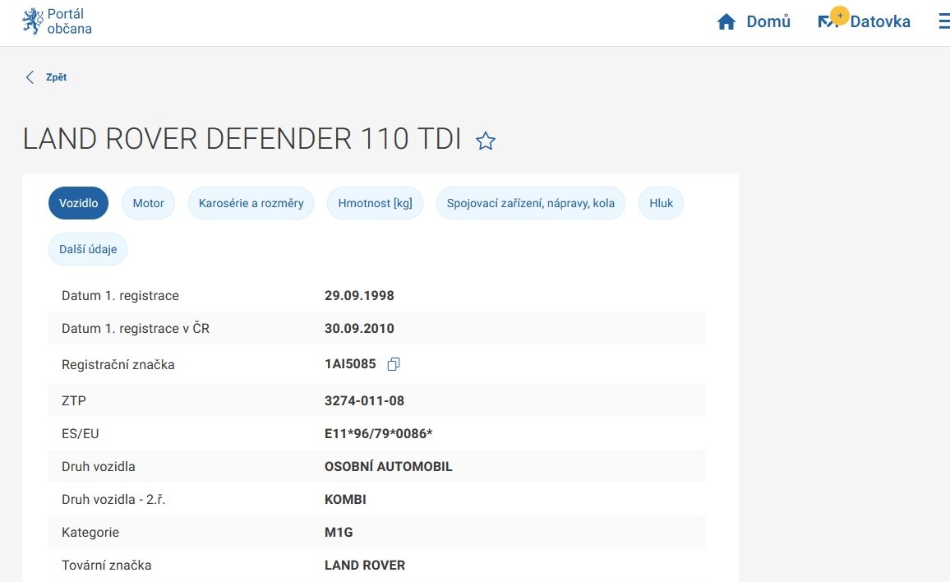
Task: Open the hamburger menu in the header
Action: coord(943,22)
